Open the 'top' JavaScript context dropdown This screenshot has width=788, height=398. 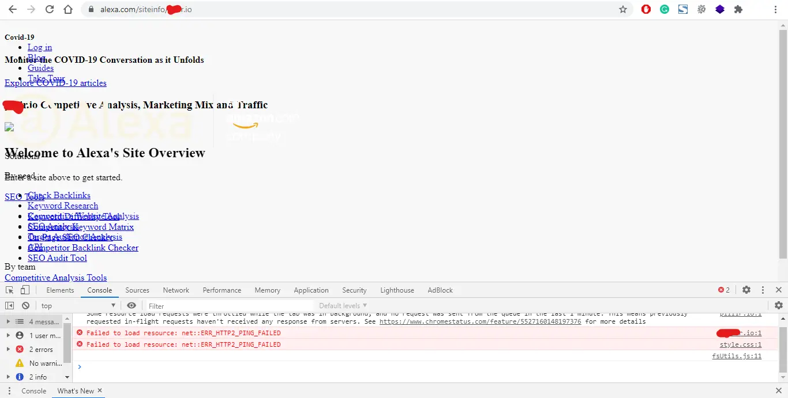(x=78, y=306)
